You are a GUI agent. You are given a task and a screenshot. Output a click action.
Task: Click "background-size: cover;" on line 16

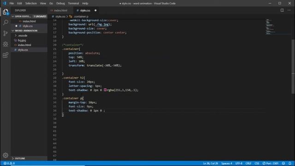click(88, 29)
